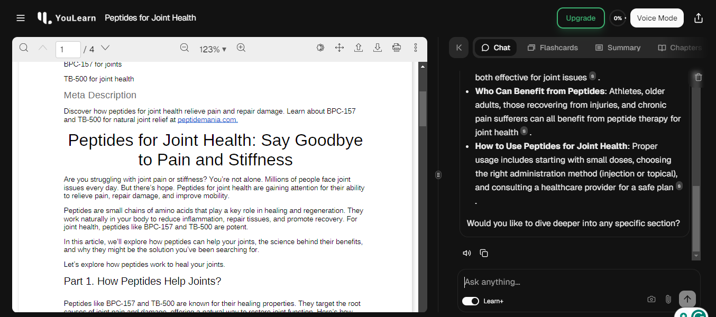The image size is (716, 317).
Task: Open the 123% zoom level dropdown
Action: [x=213, y=49]
